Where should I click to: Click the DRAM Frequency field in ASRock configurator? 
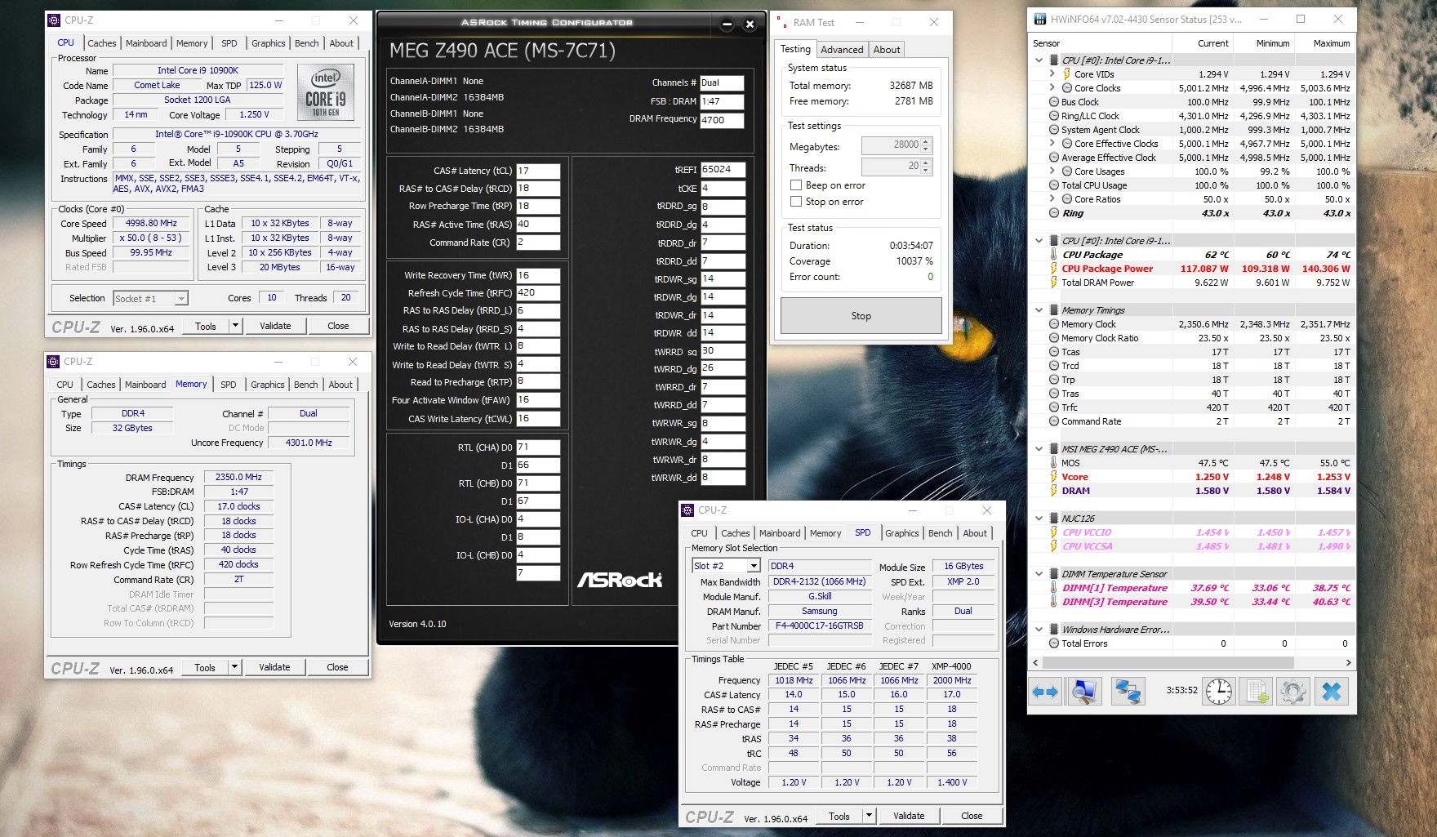tap(722, 119)
